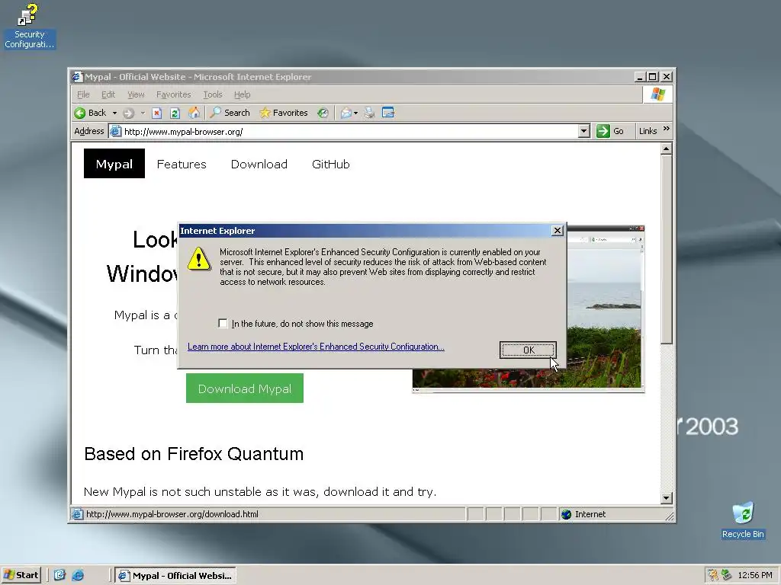This screenshot has width=781, height=585.
Task: Open Learn more about Enhanced Security link
Action: pyautogui.click(x=316, y=347)
